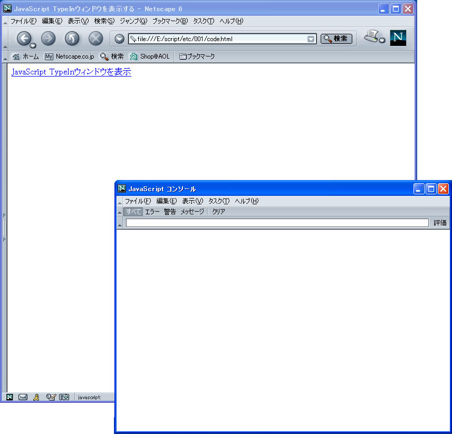Open Address Book from status bar icon
Viewport: 452px width, 434px height.
click(x=64, y=397)
